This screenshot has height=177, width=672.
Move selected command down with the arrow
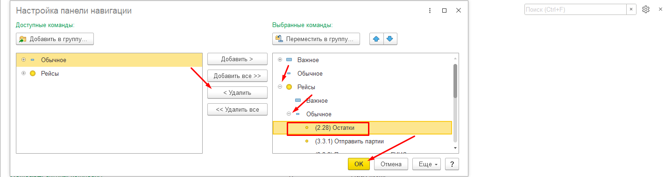[x=390, y=39]
